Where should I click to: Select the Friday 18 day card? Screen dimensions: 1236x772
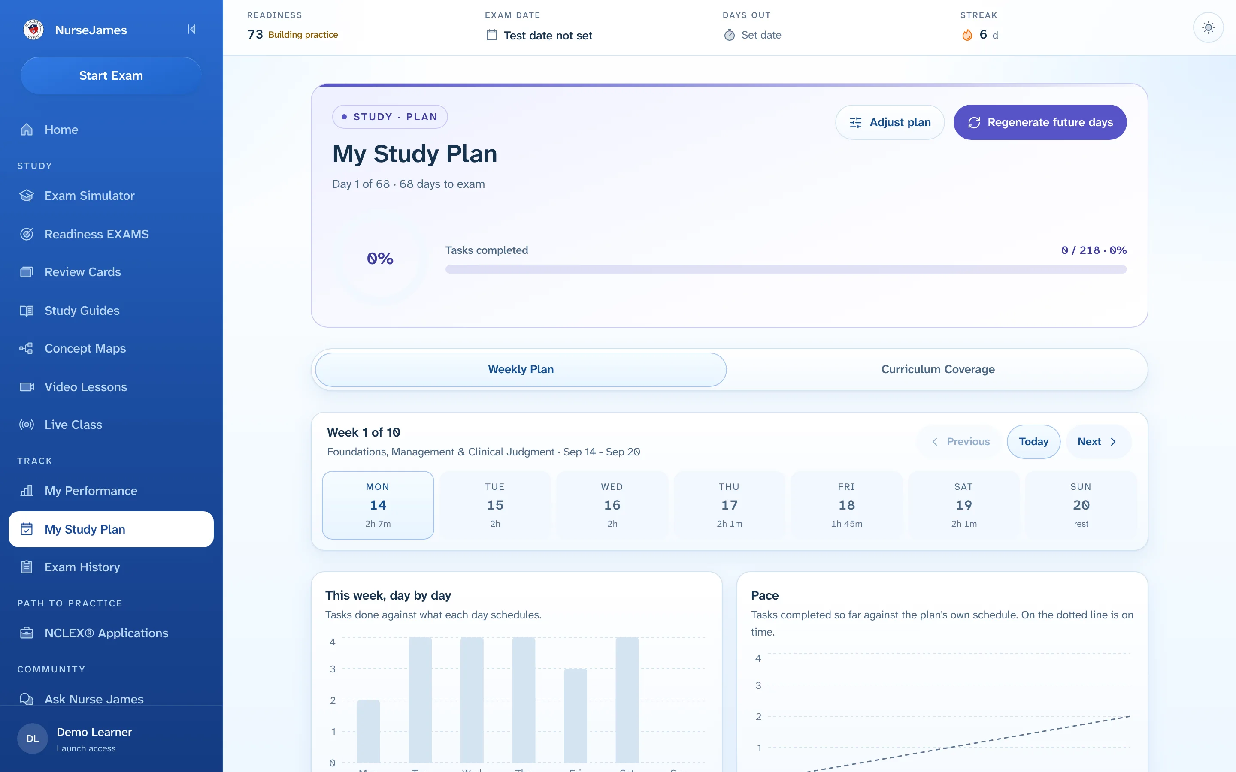pos(846,505)
